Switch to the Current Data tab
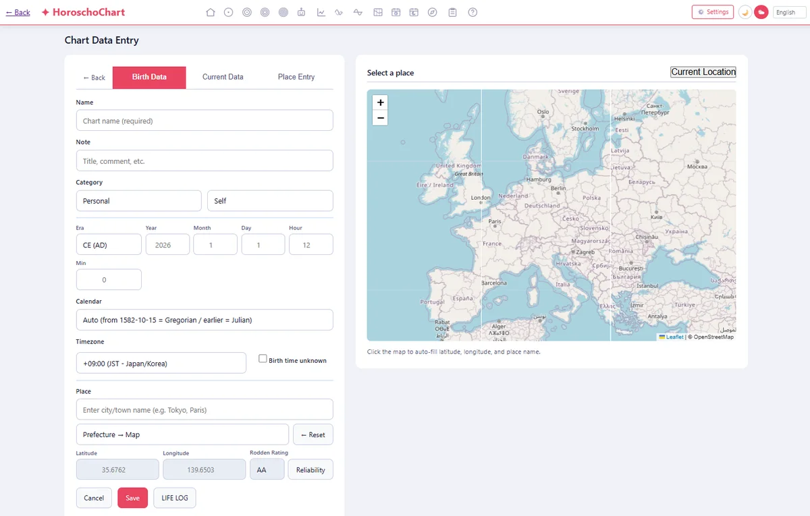 [223, 78]
